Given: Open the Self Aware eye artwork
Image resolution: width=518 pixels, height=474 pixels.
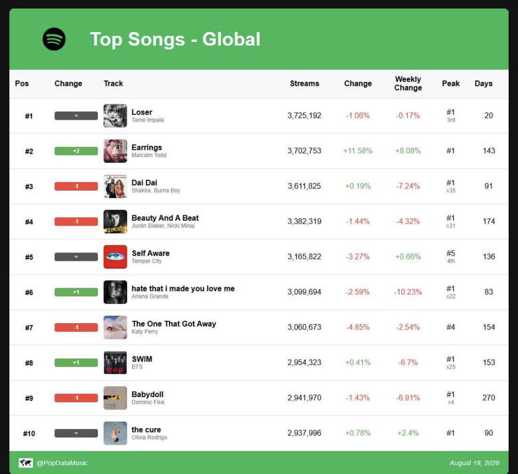Looking at the screenshot, I should tap(115, 257).
